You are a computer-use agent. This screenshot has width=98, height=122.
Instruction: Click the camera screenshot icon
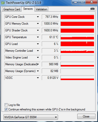tap(92, 9)
